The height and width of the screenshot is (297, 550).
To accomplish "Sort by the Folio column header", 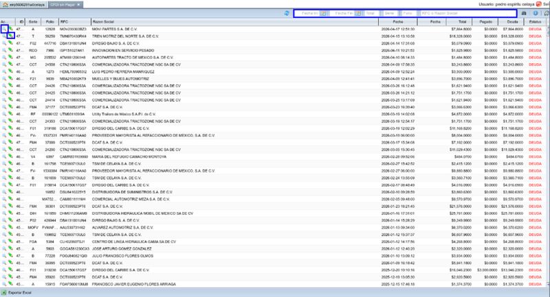I will [x=49, y=22].
